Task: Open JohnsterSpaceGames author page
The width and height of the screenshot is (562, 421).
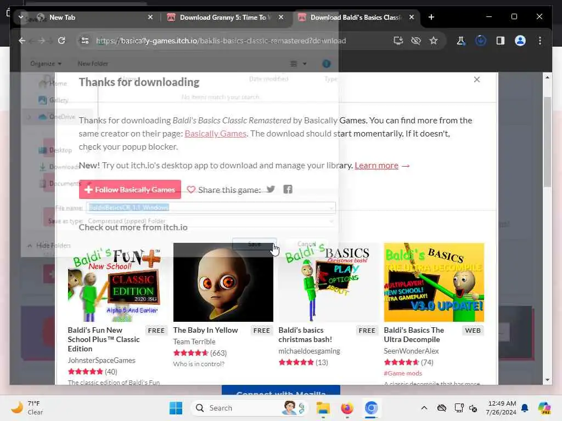Action: pyautogui.click(x=102, y=361)
